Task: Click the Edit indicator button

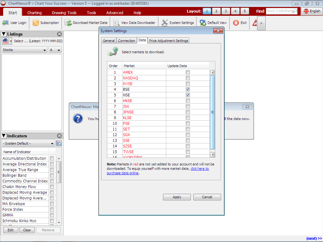Action: [x=10, y=230]
